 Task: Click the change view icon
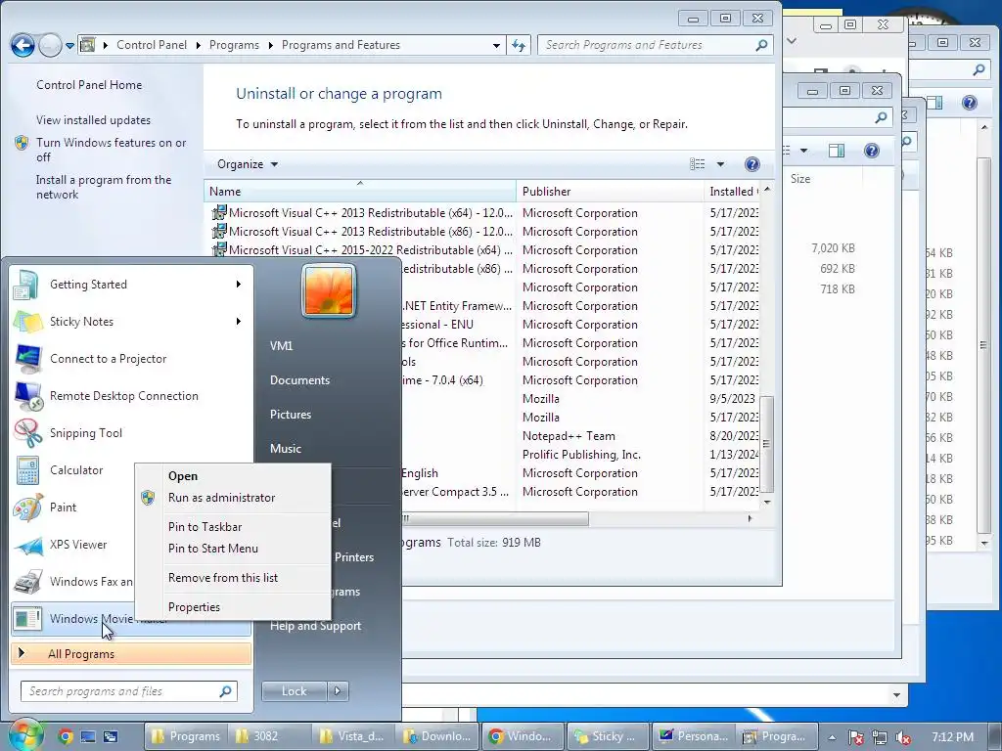[x=697, y=164]
